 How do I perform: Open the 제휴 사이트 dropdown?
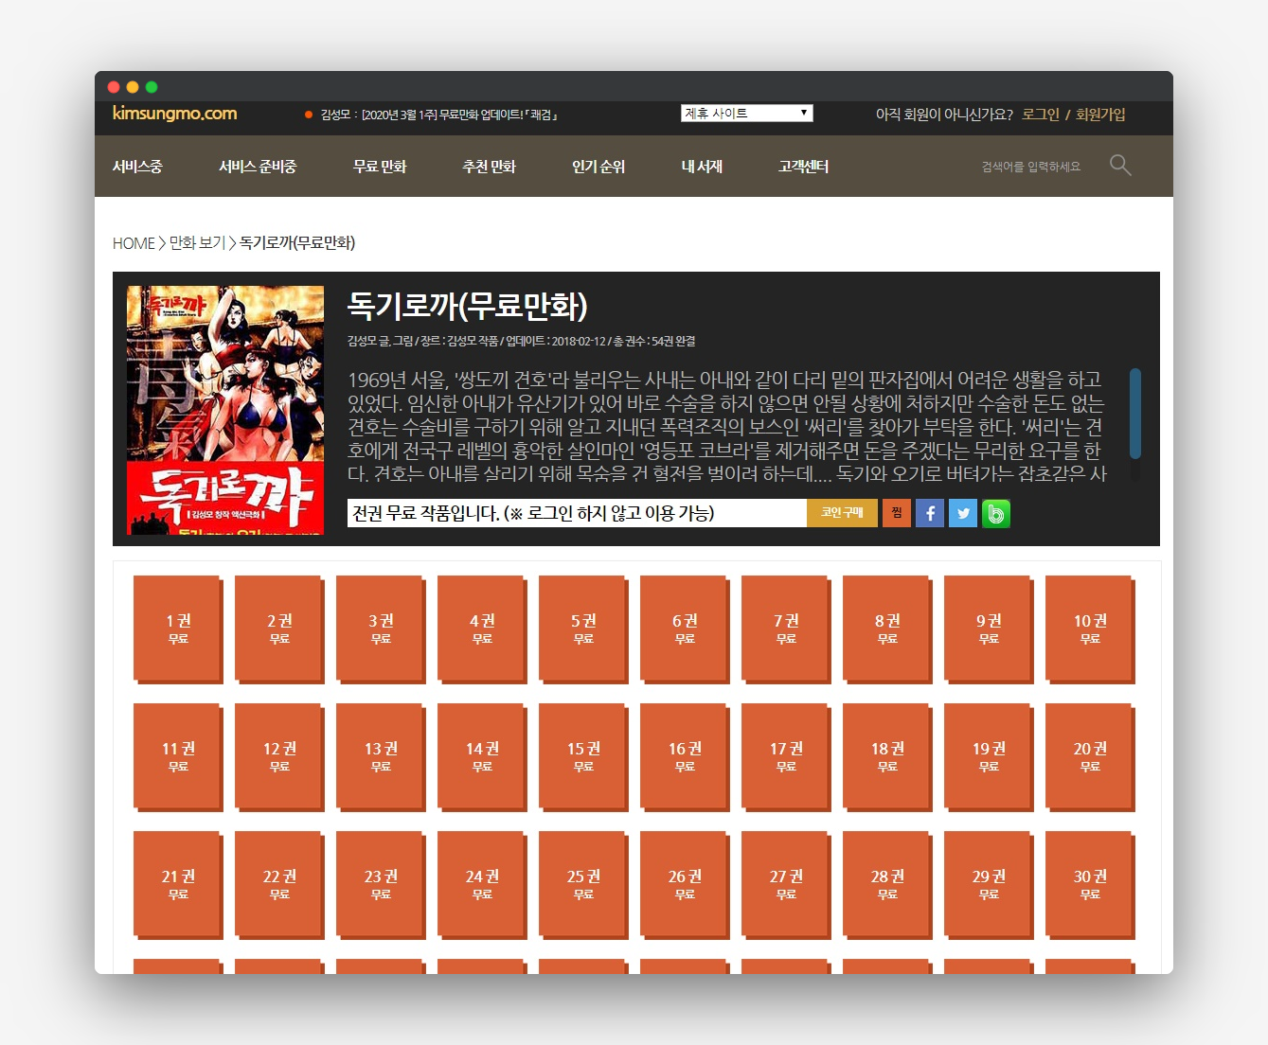click(x=746, y=114)
